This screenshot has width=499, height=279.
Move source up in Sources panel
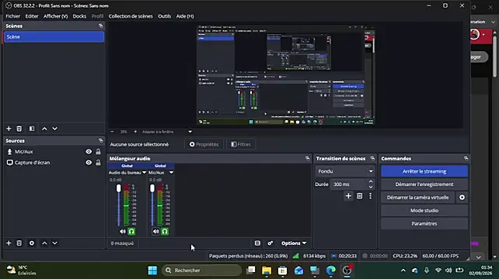(44, 243)
